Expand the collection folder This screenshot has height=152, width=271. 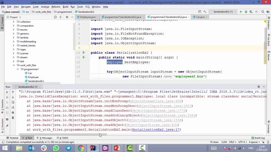pyautogui.click(x=14, y=22)
